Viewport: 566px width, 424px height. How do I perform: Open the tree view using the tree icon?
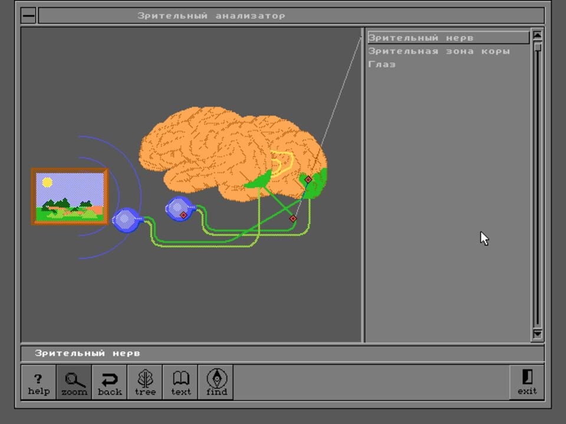144,382
